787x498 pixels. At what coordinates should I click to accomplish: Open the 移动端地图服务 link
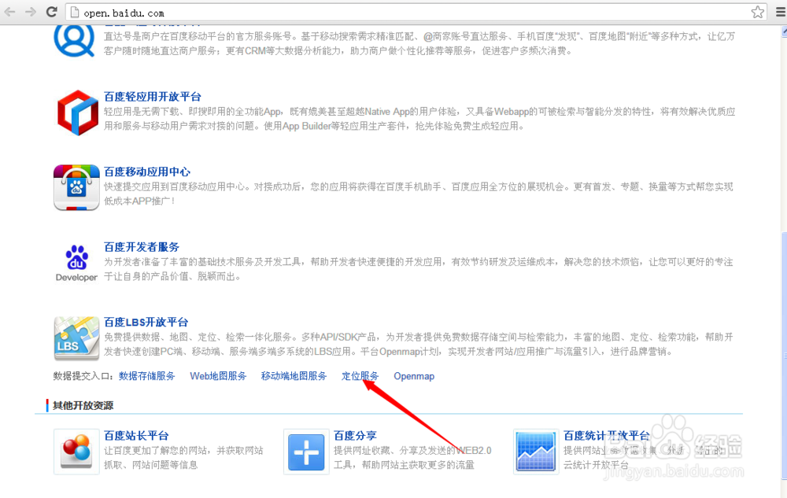click(x=294, y=376)
